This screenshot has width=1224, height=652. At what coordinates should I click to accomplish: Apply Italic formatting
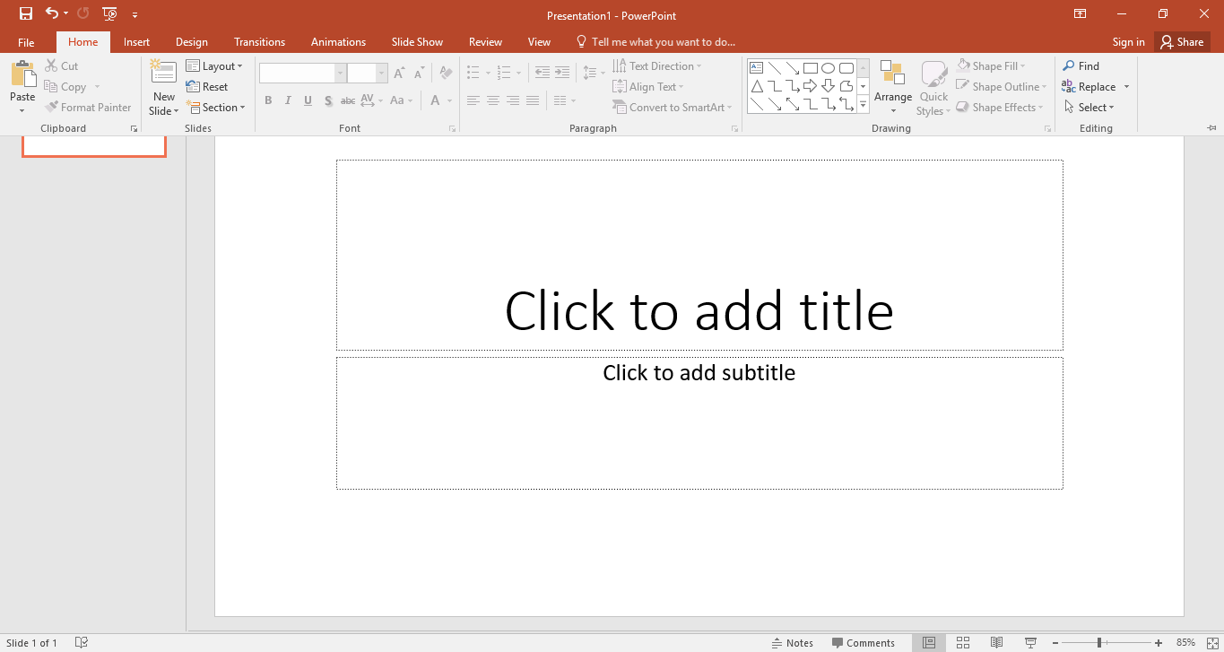click(x=287, y=100)
